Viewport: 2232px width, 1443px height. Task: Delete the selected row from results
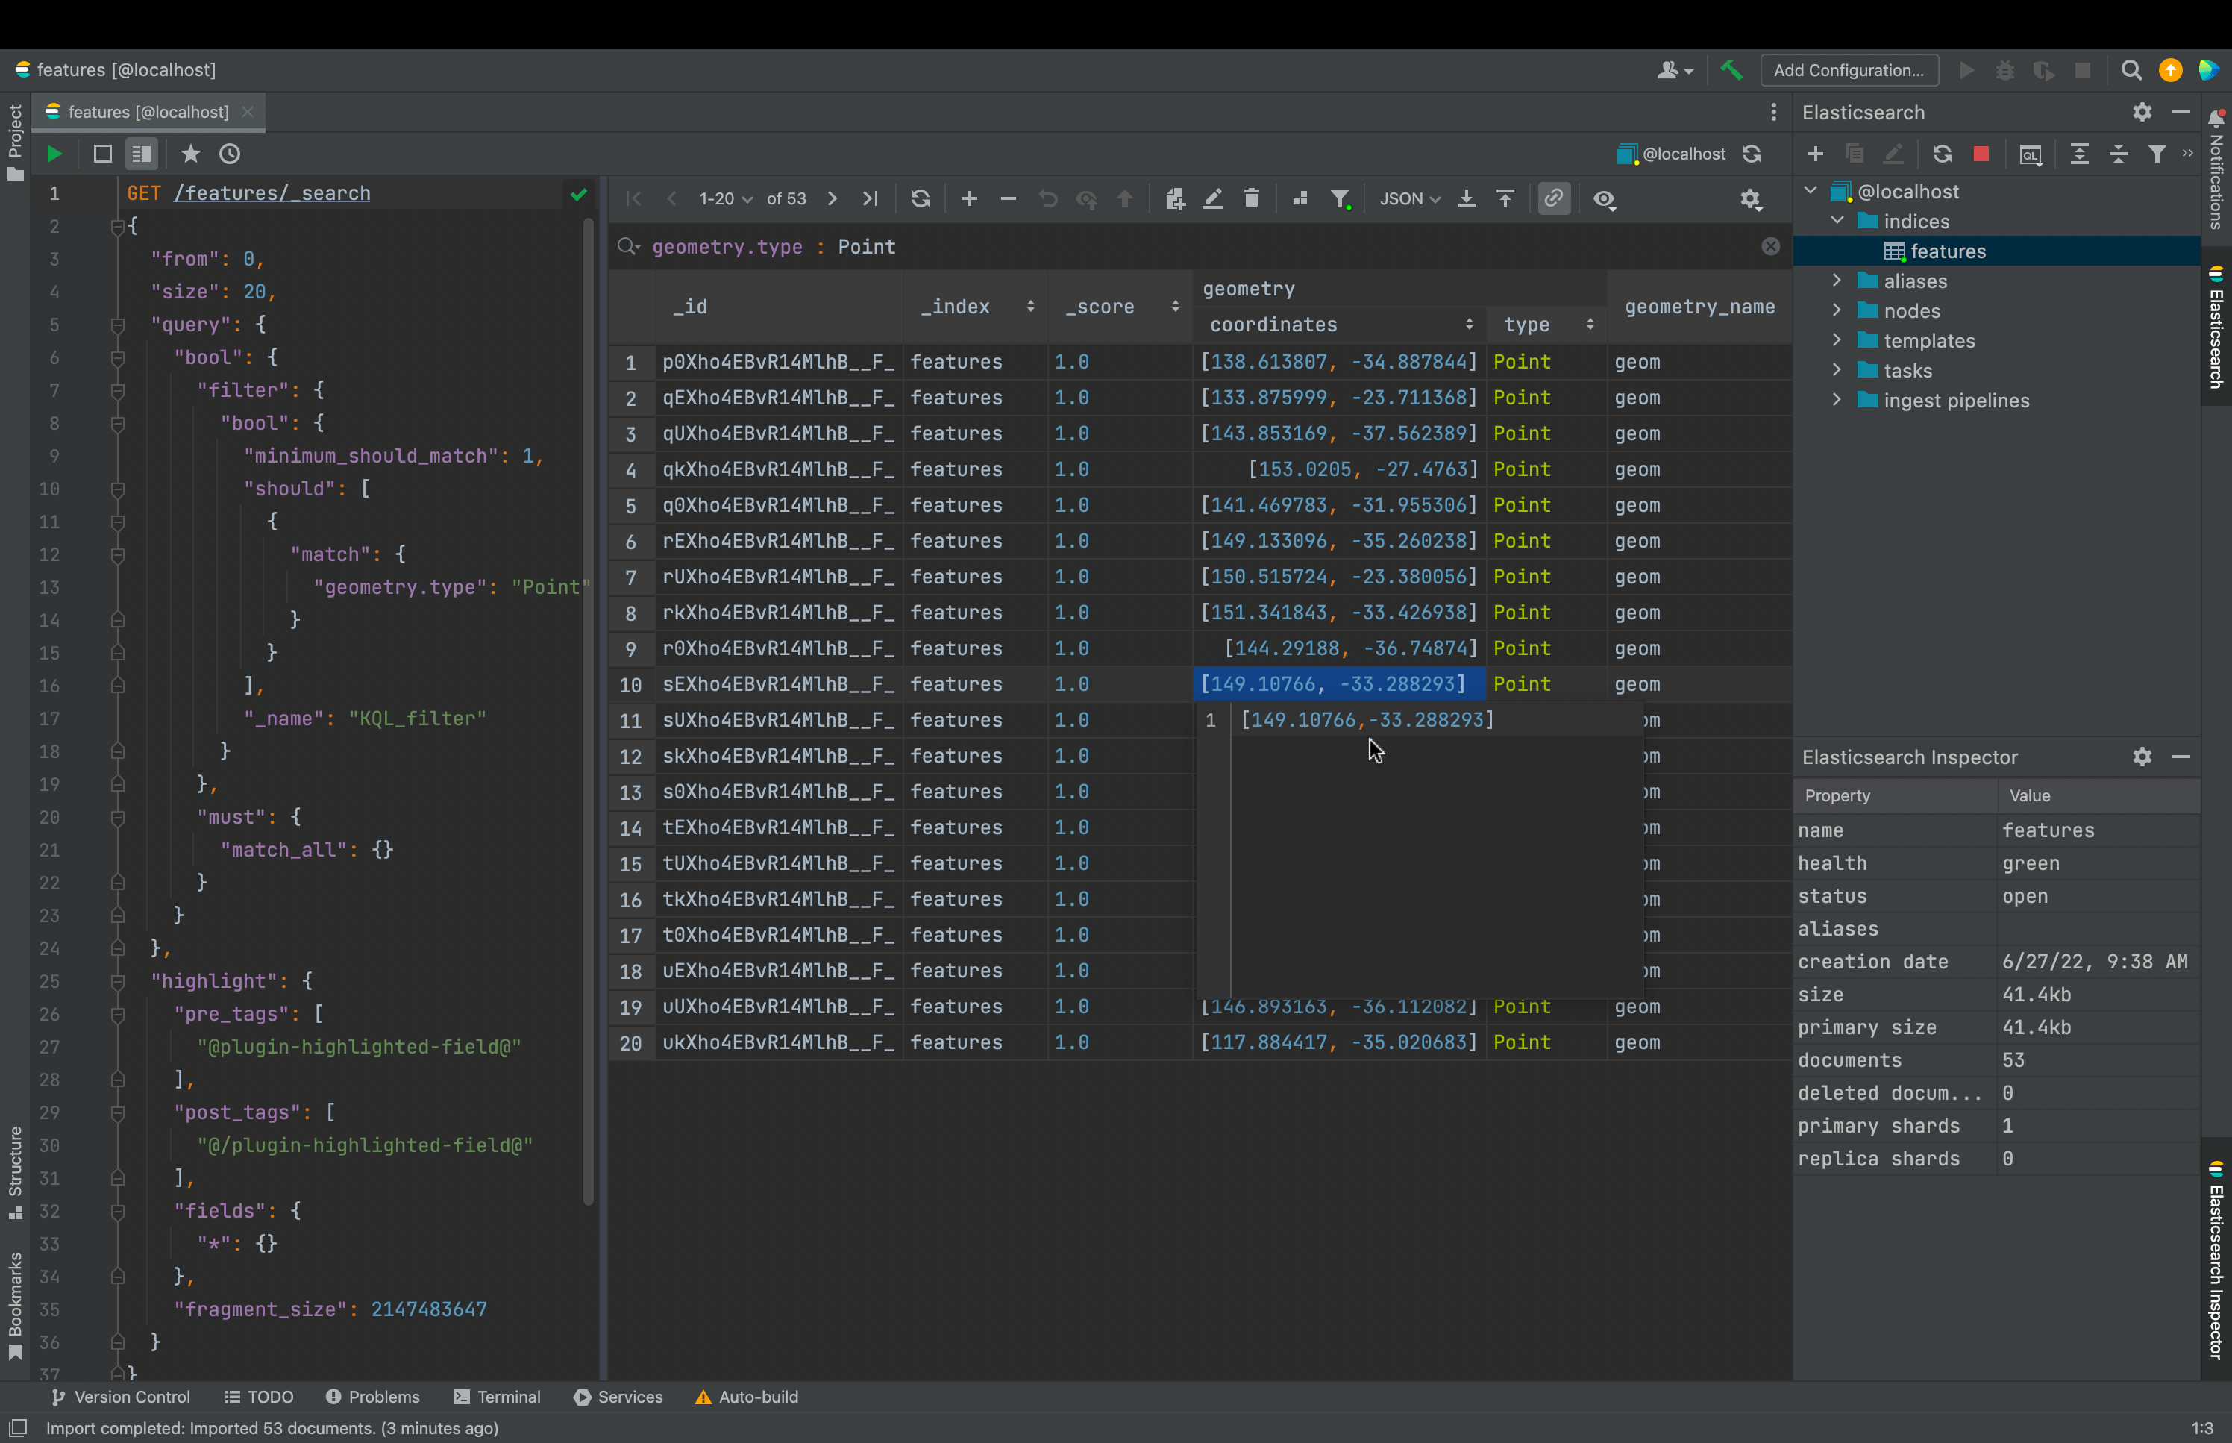point(1251,198)
